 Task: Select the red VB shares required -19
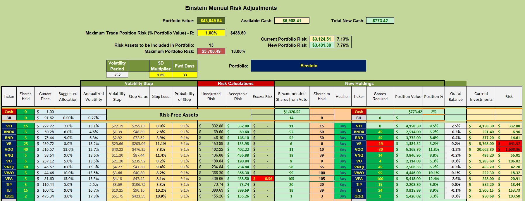(x=380, y=143)
